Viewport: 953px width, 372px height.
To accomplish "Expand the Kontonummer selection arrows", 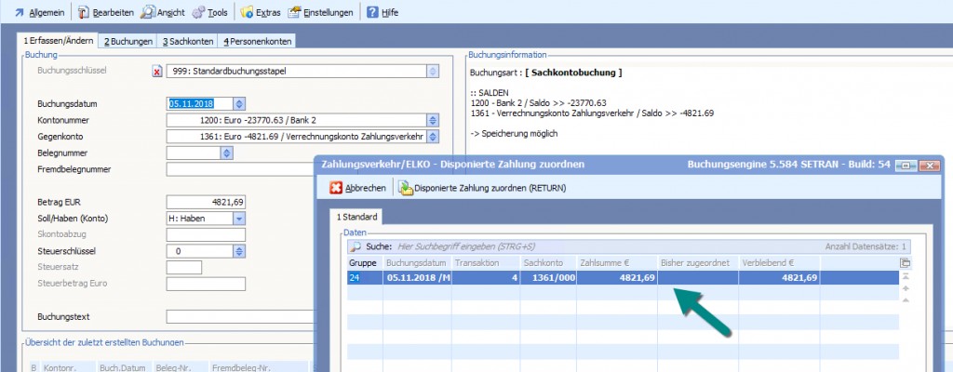I will (x=432, y=120).
